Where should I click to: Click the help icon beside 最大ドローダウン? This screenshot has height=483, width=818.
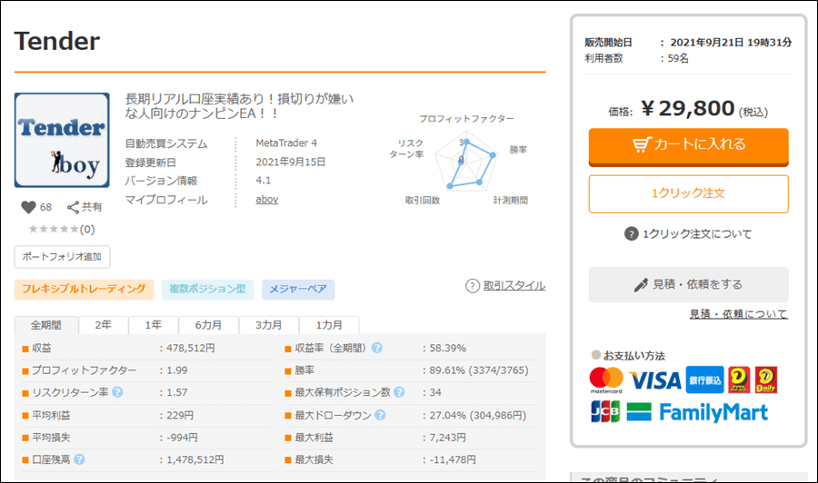(x=380, y=415)
